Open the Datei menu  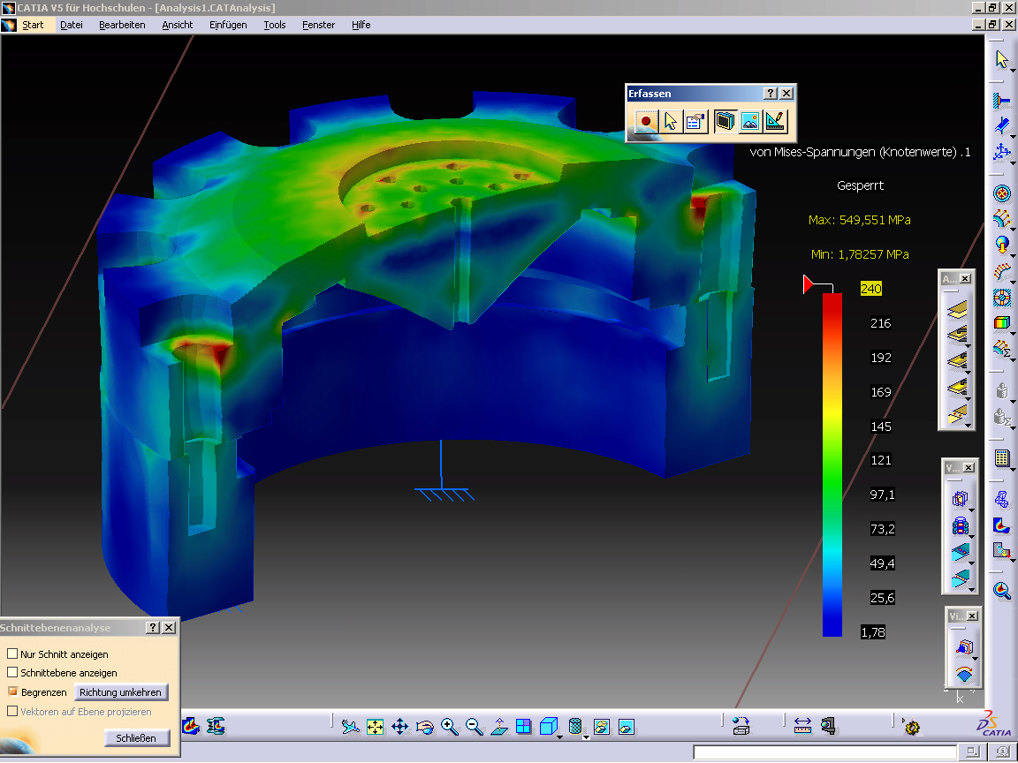pos(72,25)
